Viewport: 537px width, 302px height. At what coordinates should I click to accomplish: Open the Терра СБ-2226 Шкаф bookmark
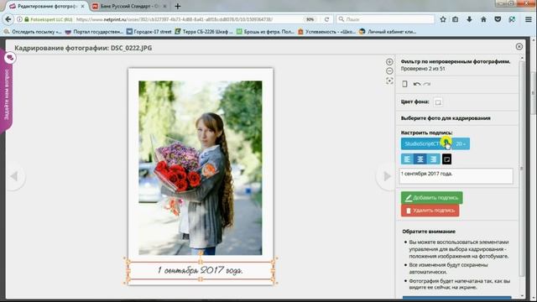click(204, 32)
